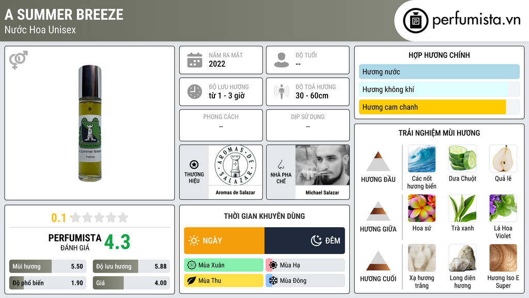Click the green 4.3 Perfumista score

[x=117, y=242]
